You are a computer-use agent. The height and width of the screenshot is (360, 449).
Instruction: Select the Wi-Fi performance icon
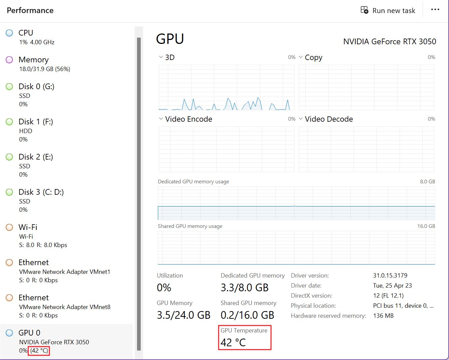(9, 227)
